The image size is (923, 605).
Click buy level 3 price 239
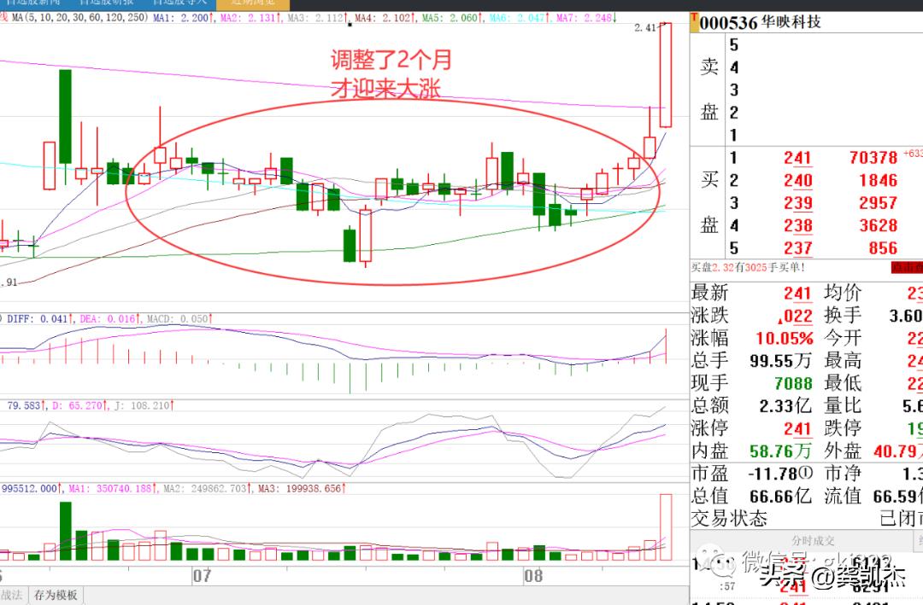point(797,203)
